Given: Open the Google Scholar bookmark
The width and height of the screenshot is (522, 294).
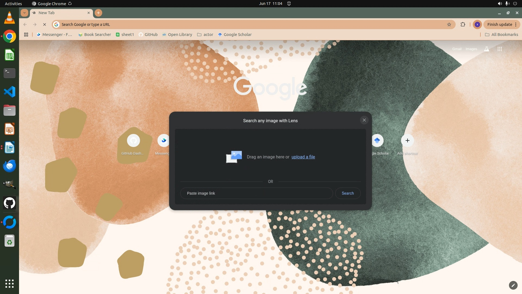Looking at the screenshot, I should tap(235, 35).
